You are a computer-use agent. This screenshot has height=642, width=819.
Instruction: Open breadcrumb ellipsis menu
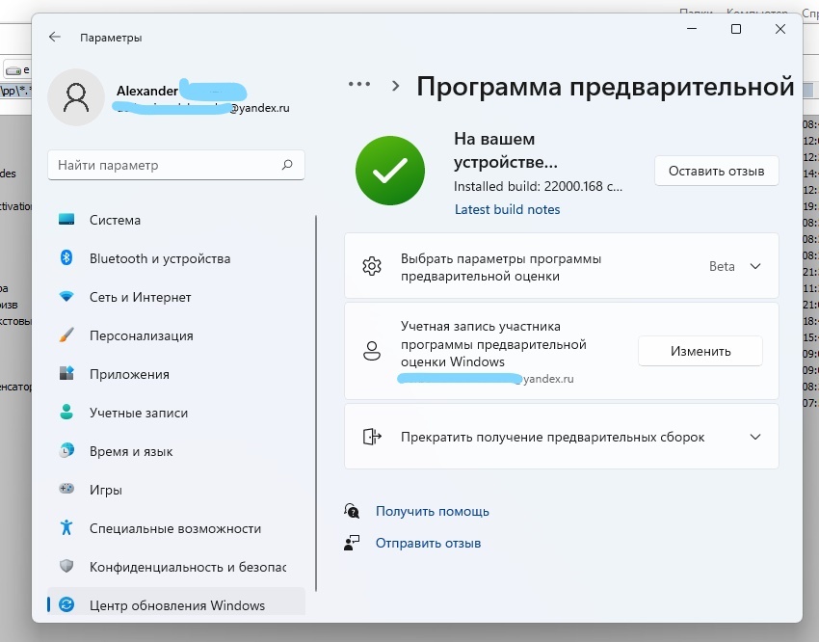359,84
